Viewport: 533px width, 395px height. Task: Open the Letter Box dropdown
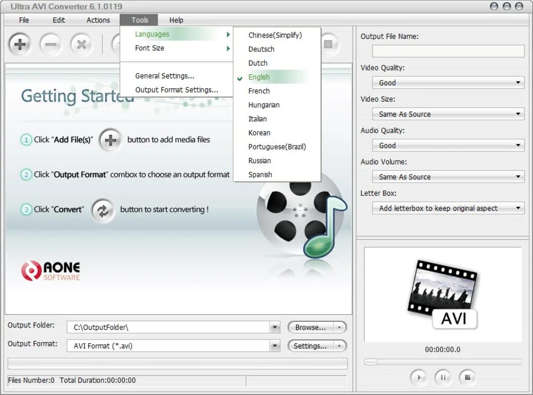point(448,208)
